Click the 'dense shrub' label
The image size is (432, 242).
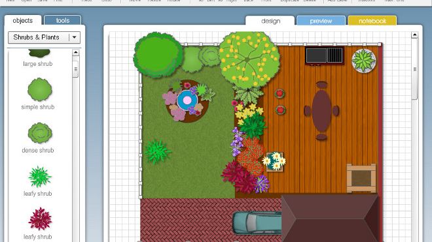(38, 150)
